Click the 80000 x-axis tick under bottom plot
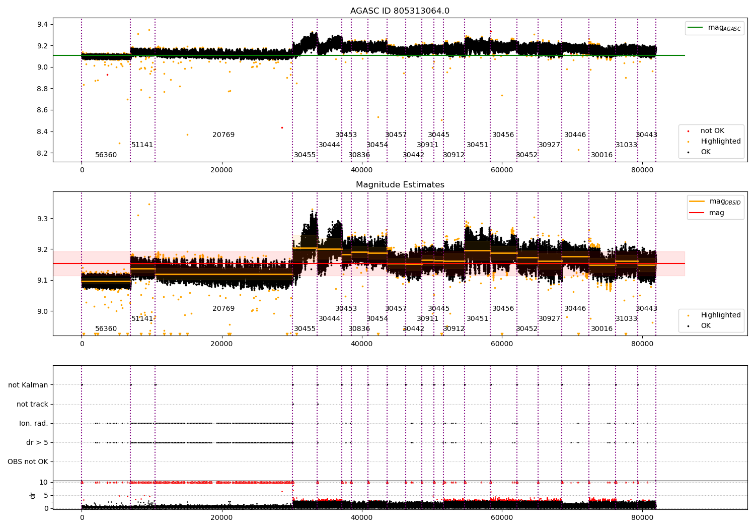This screenshot has height=529, width=755. (x=642, y=517)
